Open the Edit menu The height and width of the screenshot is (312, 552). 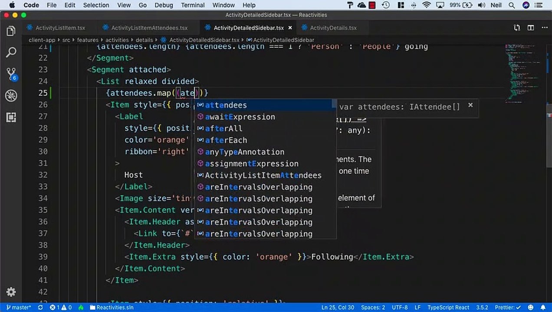coord(69,5)
